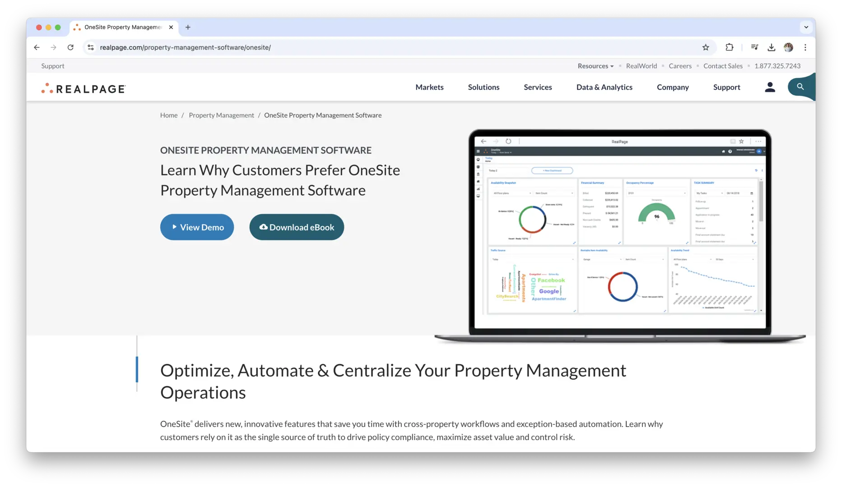Screen dimensions: 842x487
Task: Show browser downloads
Action: coord(772,47)
